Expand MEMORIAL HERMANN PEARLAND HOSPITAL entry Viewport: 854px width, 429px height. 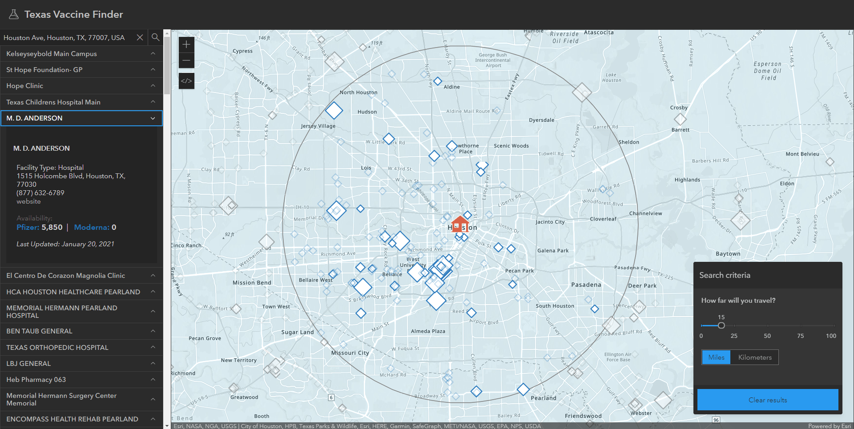[81, 312]
